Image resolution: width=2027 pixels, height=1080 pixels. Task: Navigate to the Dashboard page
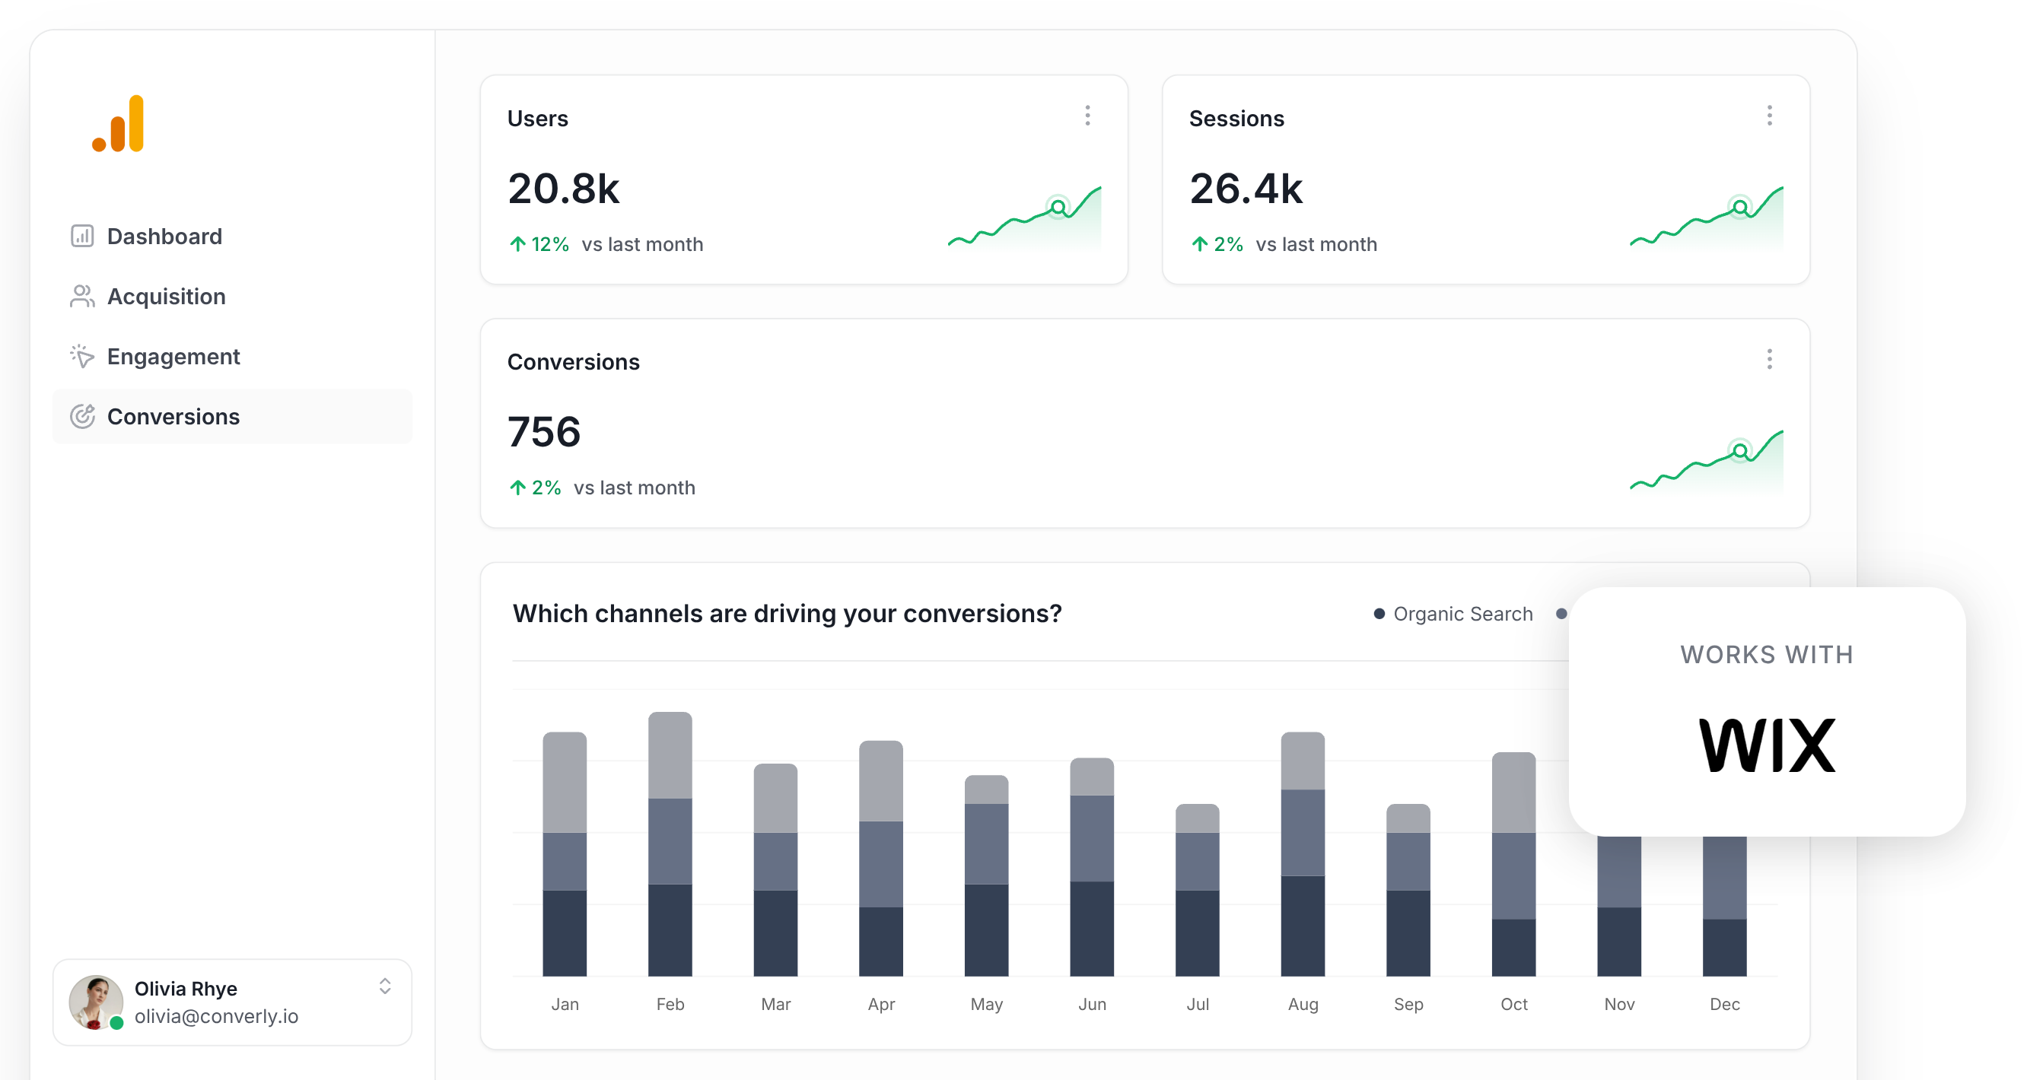point(164,235)
